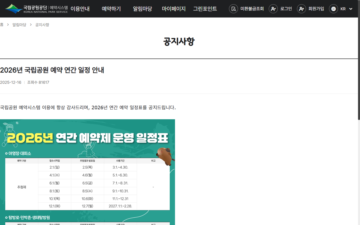Image resolution: width=360 pixels, height=225 pixels.
Task: Open the 이용안내 menu
Action: click(80, 9)
